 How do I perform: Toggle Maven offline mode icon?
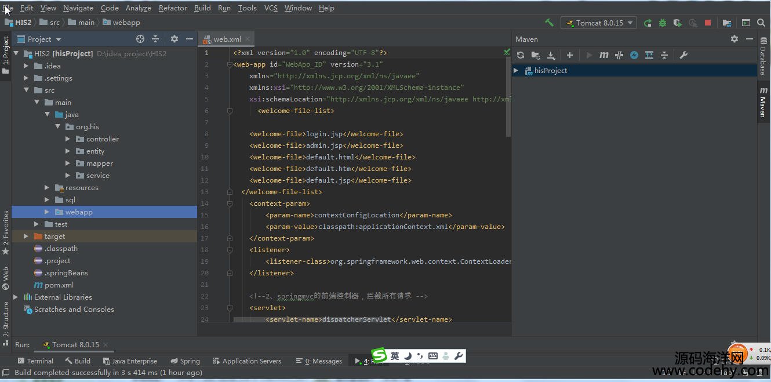click(619, 55)
